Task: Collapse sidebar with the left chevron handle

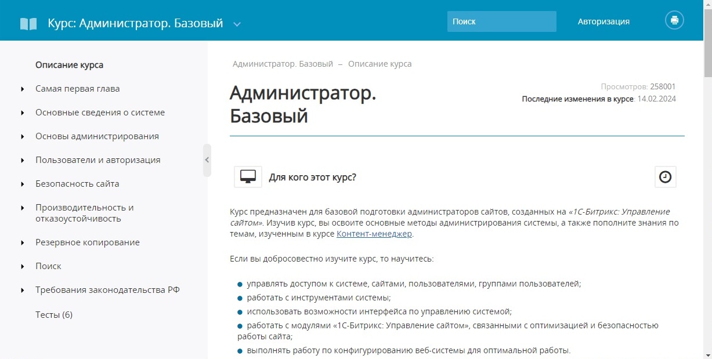Action: coord(207,160)
